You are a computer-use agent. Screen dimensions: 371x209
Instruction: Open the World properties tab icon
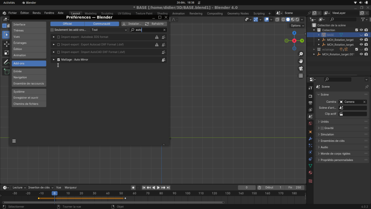(311, 123)
